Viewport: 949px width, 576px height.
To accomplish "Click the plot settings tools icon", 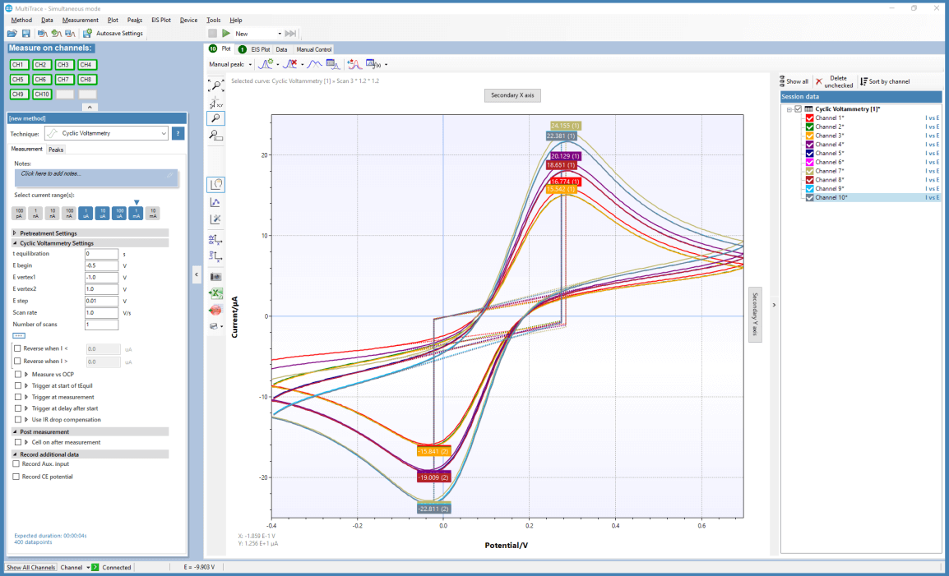I will point(215,219).
